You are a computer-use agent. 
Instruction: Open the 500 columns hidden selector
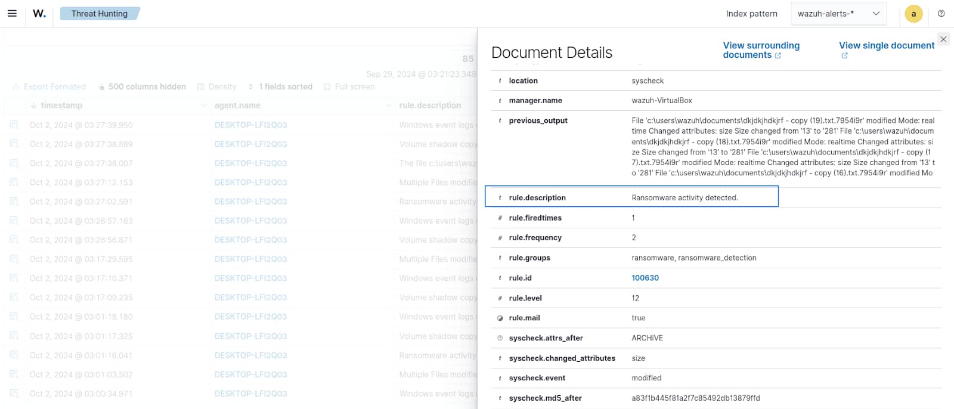142,87
